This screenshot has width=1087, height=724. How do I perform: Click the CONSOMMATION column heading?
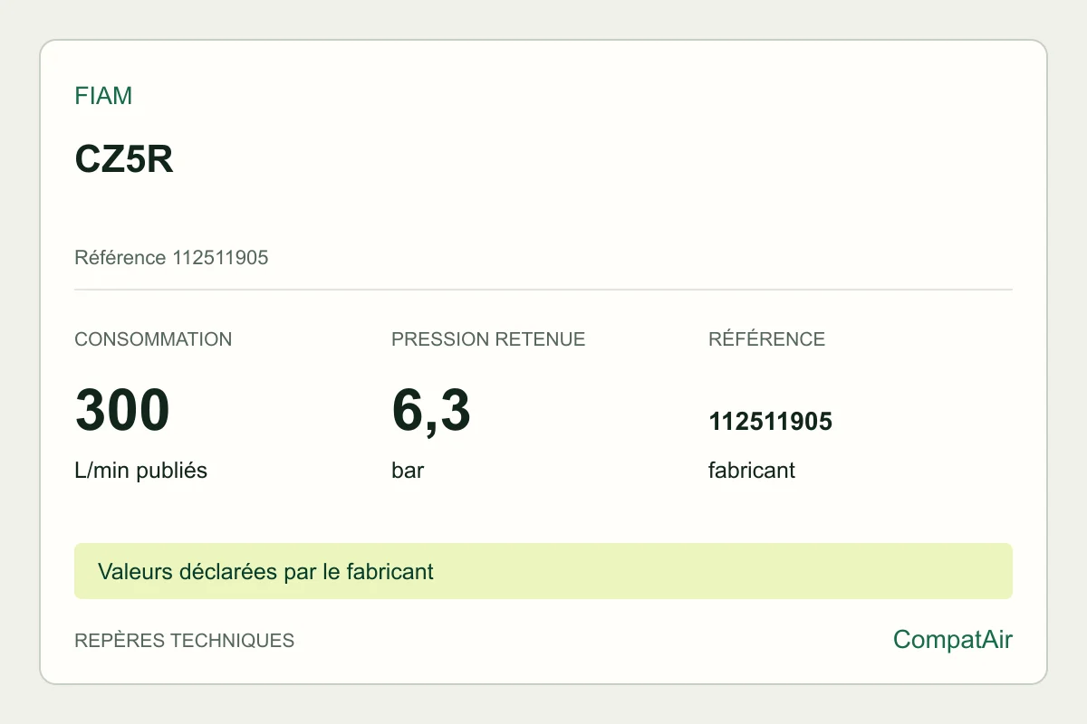pyautogui.click(x=153, y=339)
